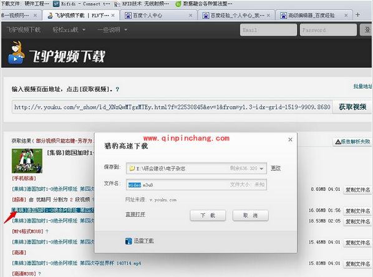Open the 迅雷下载 icon in dialog
The height and width of the screenshot is (277, 373).
tap(128, 241)
